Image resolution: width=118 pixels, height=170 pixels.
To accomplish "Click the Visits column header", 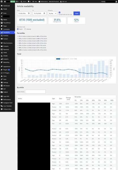I will point(60,99).
